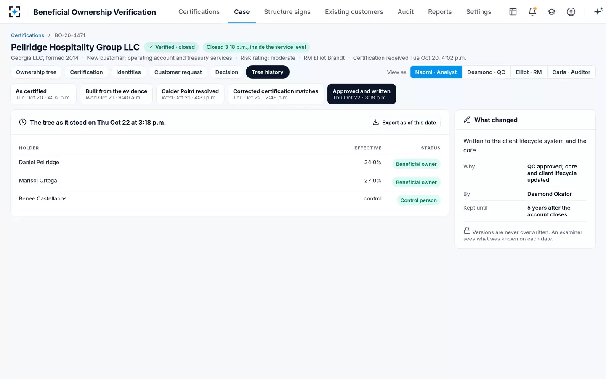Click the lock icon near versions note
This screenshot has width=606, height=379.
(467, 231)
